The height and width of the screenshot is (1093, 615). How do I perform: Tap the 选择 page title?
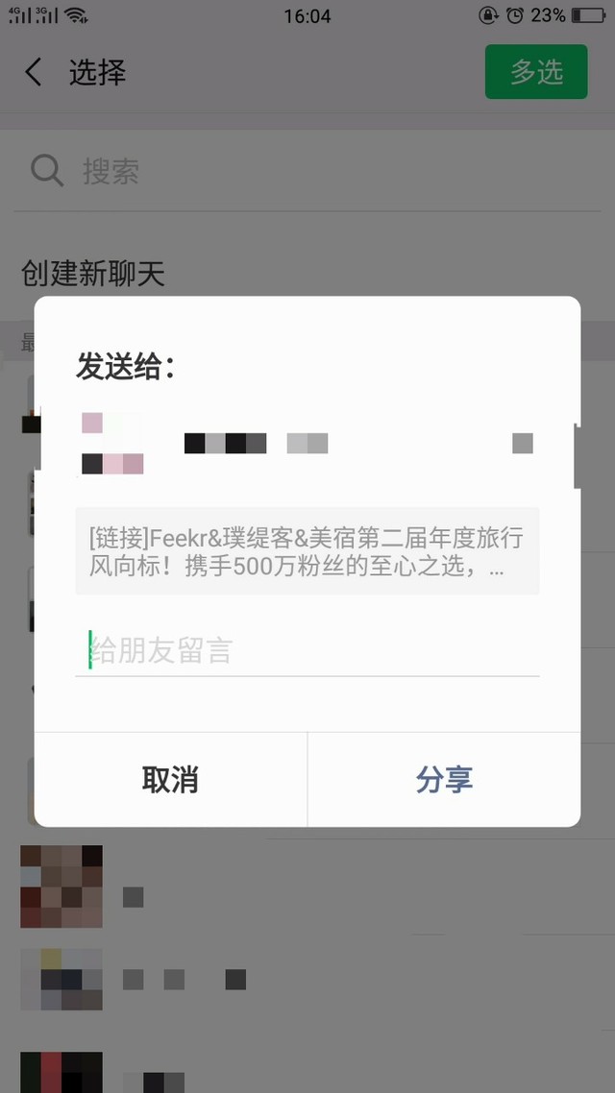pos(98,72)
